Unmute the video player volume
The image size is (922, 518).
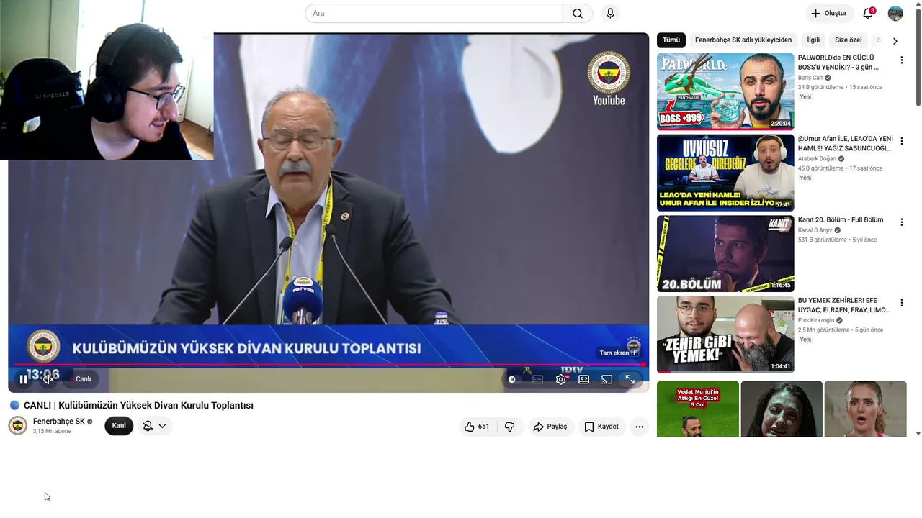pos(48,379)
